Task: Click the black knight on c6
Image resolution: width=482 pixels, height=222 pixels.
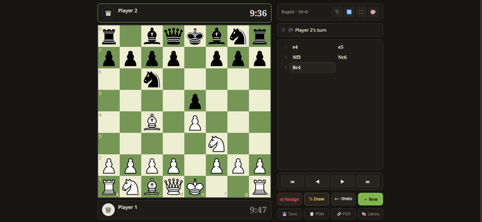Action: point(152,79)
